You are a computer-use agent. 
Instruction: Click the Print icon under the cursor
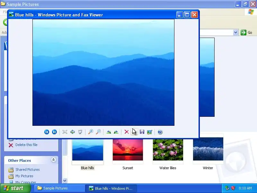pos(134,132)
